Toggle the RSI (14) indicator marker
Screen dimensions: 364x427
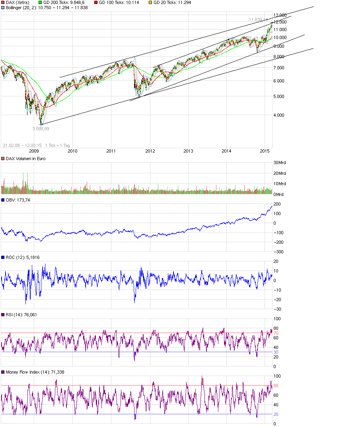pyautogui.click(x=3, y=315)
